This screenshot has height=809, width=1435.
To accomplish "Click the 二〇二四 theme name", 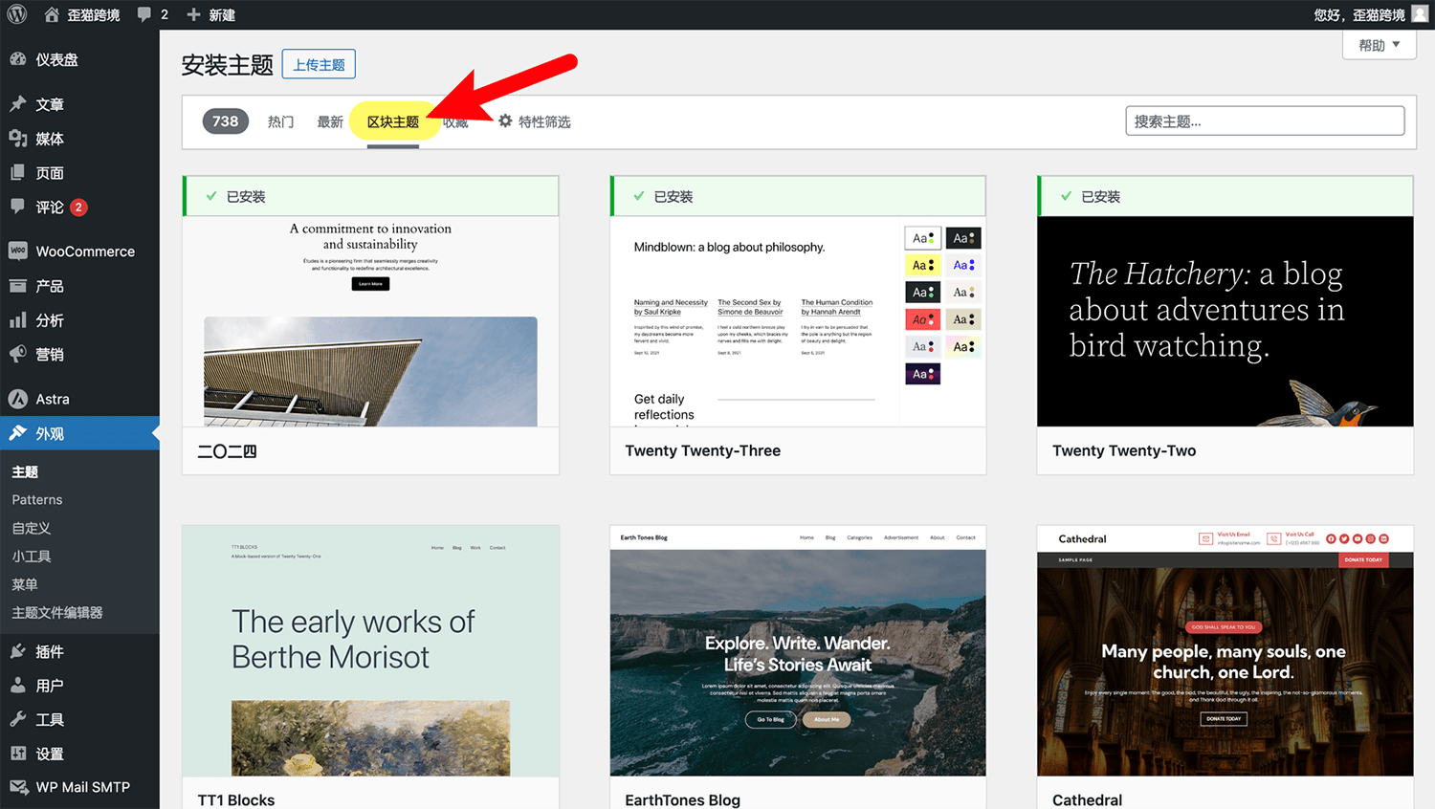I will point(228,451).
